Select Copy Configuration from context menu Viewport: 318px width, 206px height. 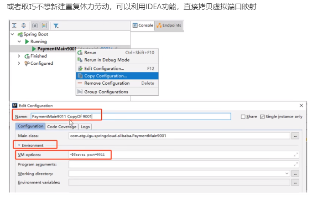[x=105, y=76]
